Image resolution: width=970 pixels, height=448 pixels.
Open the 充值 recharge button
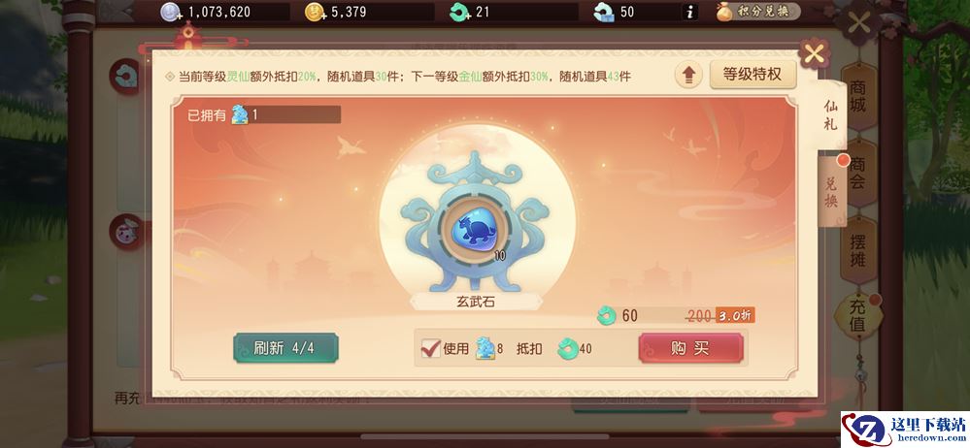point(857,315)
